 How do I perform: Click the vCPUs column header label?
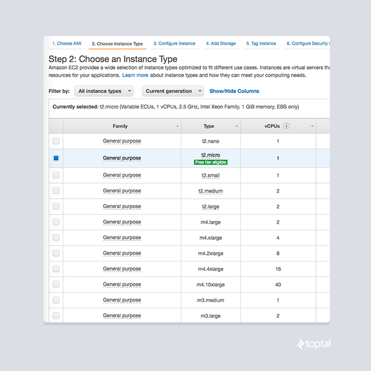coord(272,126)
